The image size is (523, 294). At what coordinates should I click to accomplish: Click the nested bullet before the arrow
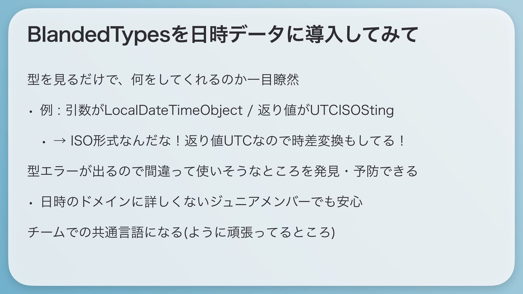44,142
